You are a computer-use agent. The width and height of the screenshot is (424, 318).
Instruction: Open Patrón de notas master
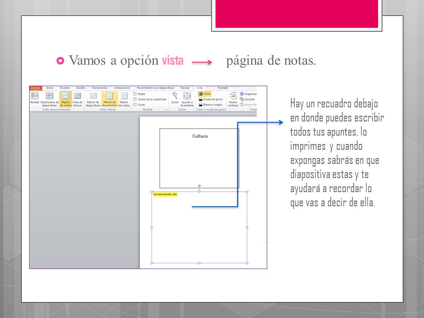[x=124, y=99]
